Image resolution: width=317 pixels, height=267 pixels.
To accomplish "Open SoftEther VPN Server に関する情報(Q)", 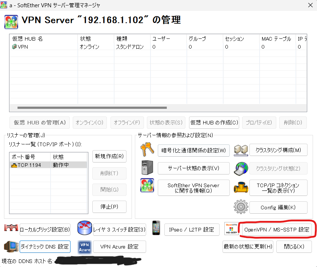I will (194, 188).
